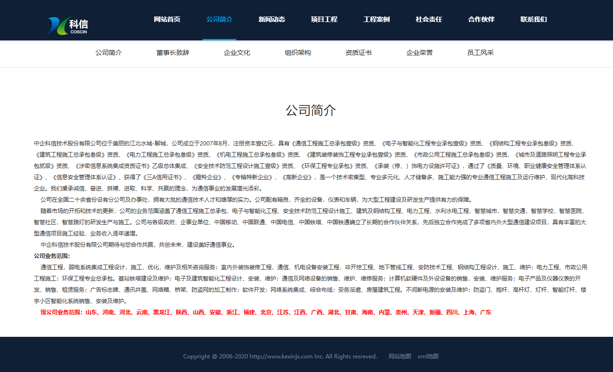Viewport: 613px width, 372px height.
Task: Open the 资质证书 tab
Action: (358, 53)
